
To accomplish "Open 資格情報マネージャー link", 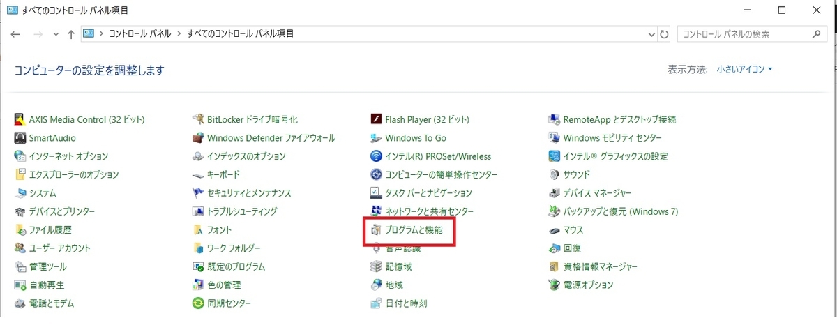I will tap(600, 266).
